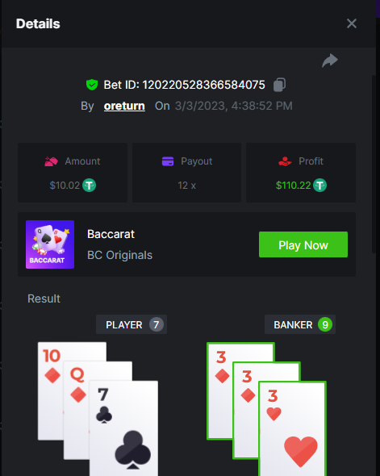This screenshot has height=476, width=380.
Task: Click the purple Payout card icon
Action: [168, 161]
